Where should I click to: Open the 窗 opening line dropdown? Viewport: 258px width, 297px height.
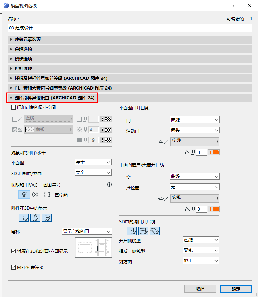195,177
